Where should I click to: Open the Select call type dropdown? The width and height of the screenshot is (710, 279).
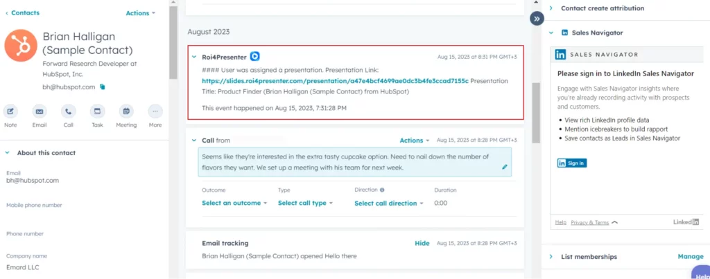point(305,203)
